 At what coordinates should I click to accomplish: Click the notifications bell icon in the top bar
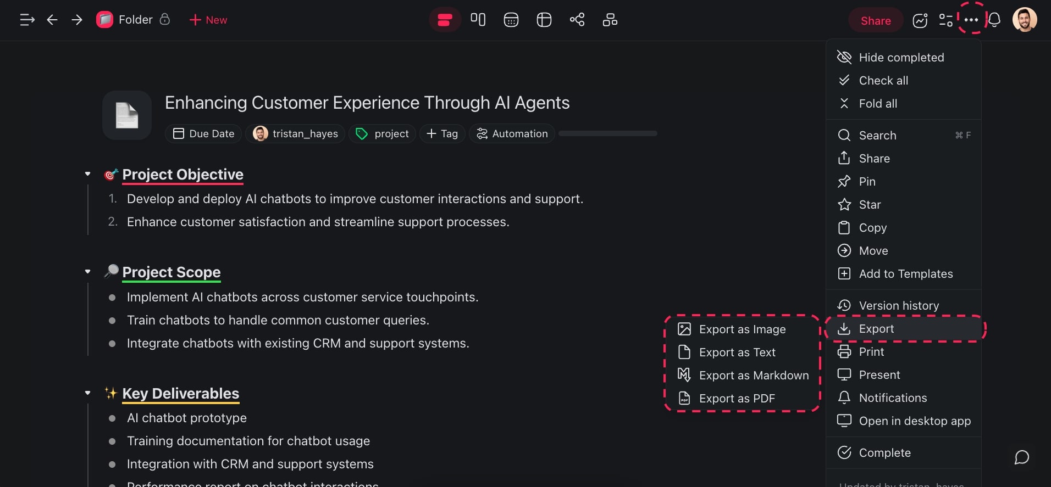(994, 20)
